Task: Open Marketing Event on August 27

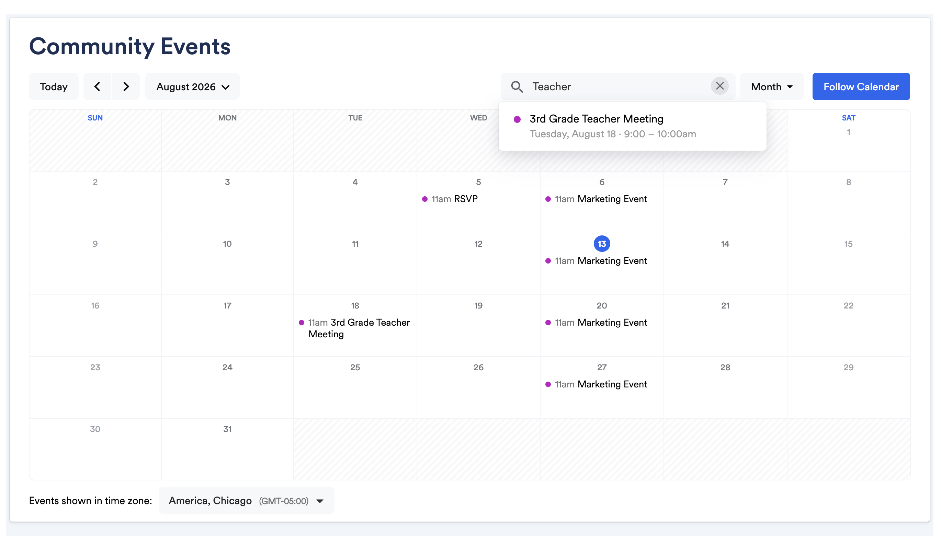Action: pos(596,384)
